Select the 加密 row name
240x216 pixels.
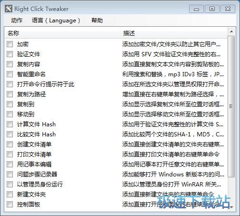tap(23, 44)
